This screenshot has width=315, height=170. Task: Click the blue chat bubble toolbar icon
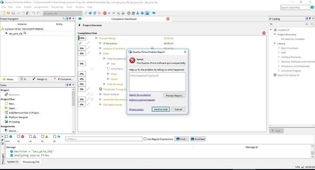tap(154, 13)
